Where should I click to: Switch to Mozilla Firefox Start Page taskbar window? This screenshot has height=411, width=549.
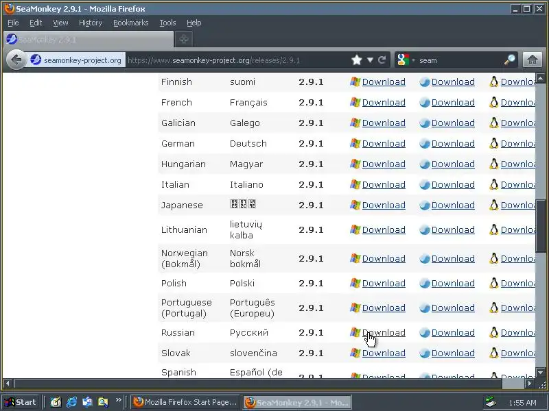185,402
